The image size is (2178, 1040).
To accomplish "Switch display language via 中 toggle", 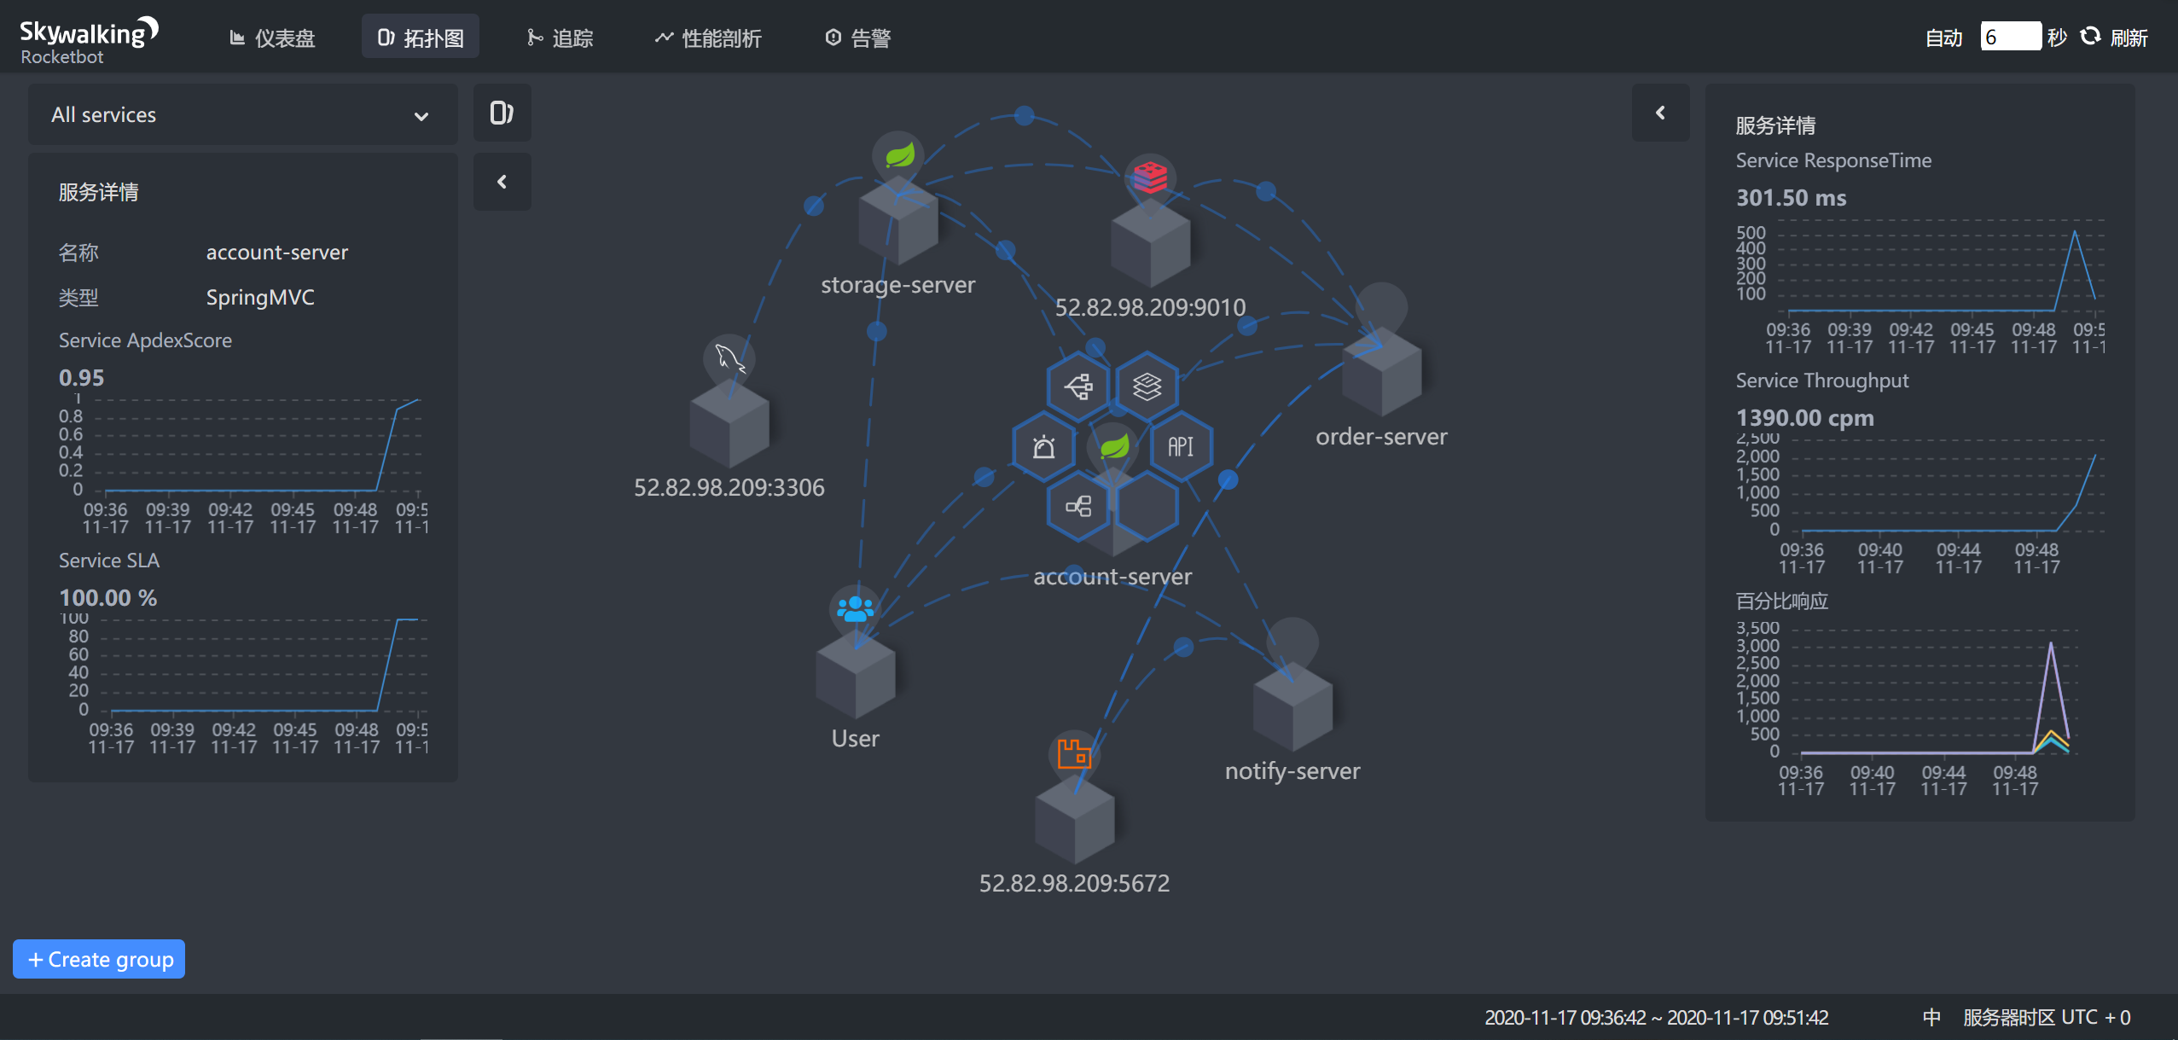I will tap(1931, 1017).
